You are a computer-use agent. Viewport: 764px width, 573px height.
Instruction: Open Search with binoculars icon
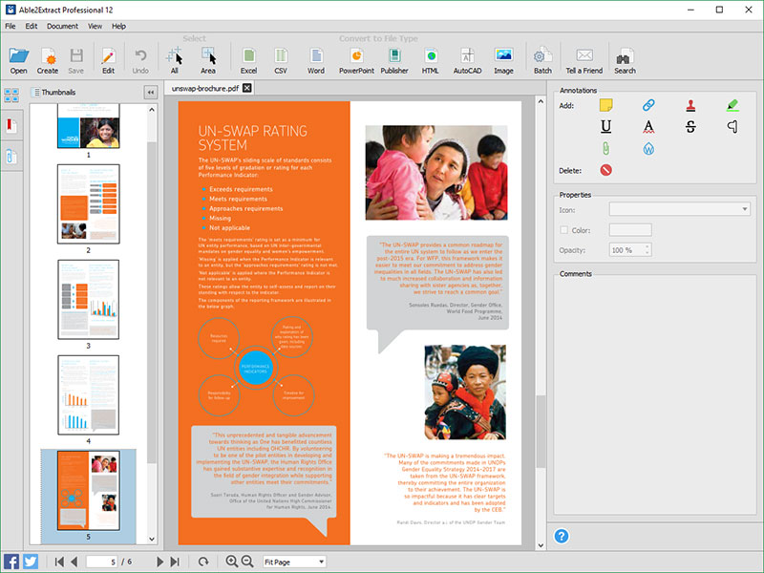pyautogui.click(x=625, y=60)
